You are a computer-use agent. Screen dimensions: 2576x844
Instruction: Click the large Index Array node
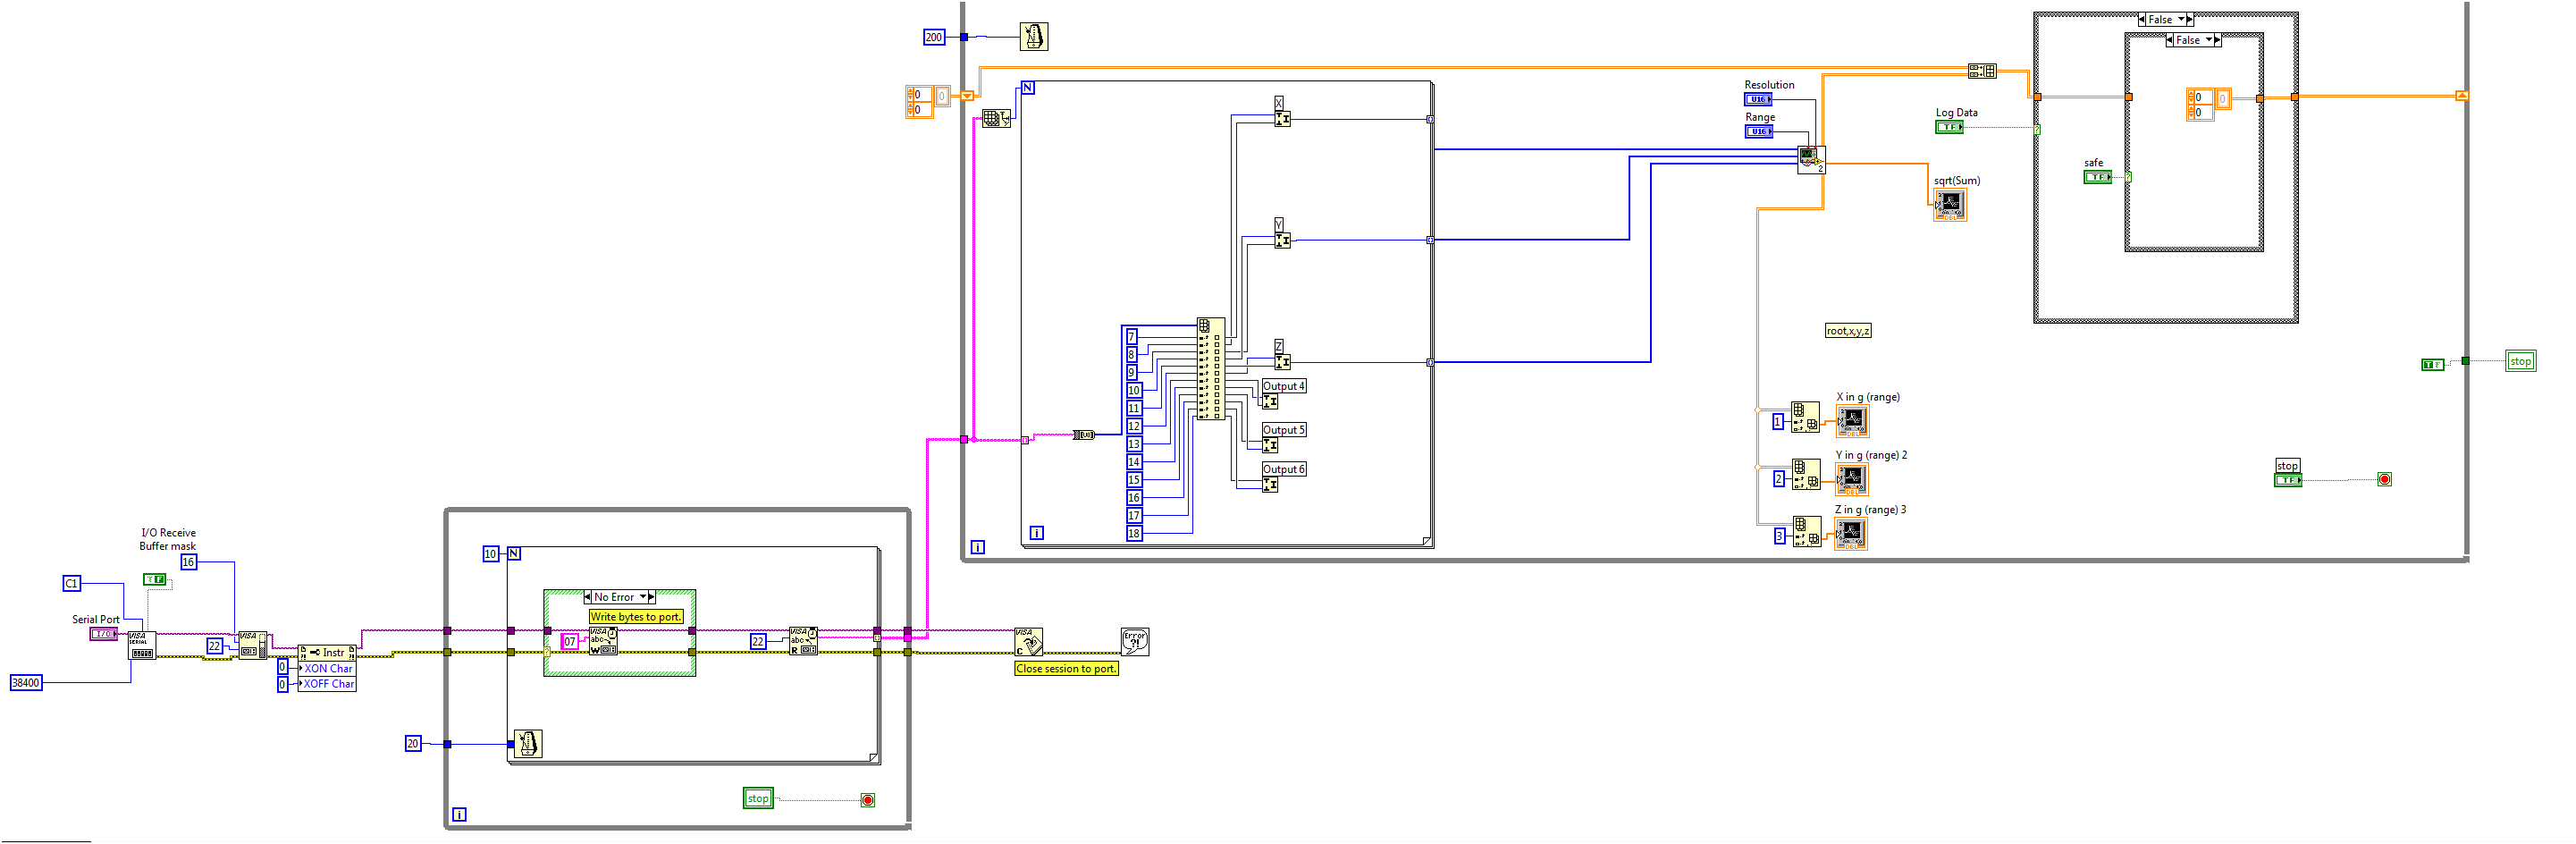coord(1211,369)
